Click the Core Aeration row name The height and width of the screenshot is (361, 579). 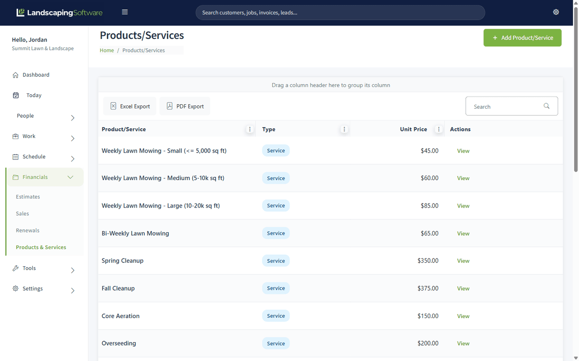pyautogui.click(x=121, y=316)
